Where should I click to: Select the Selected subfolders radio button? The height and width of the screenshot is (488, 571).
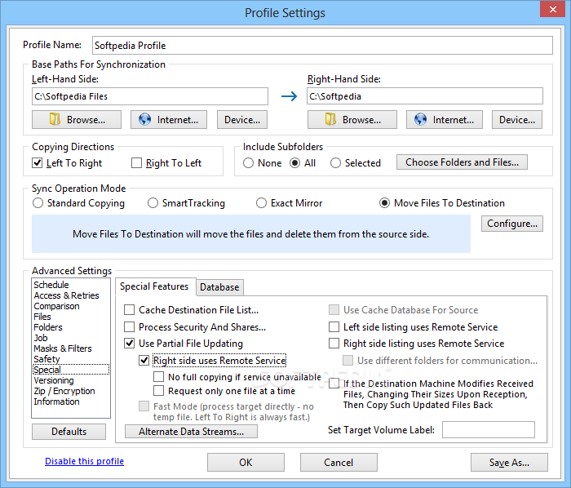click(335, 162)
